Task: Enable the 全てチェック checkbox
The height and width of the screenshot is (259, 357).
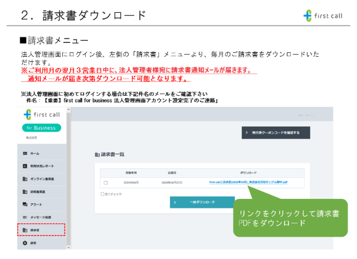Action: (102, 194)
